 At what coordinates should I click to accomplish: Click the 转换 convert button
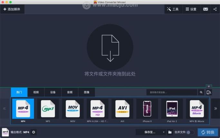(x=208, y=132)
